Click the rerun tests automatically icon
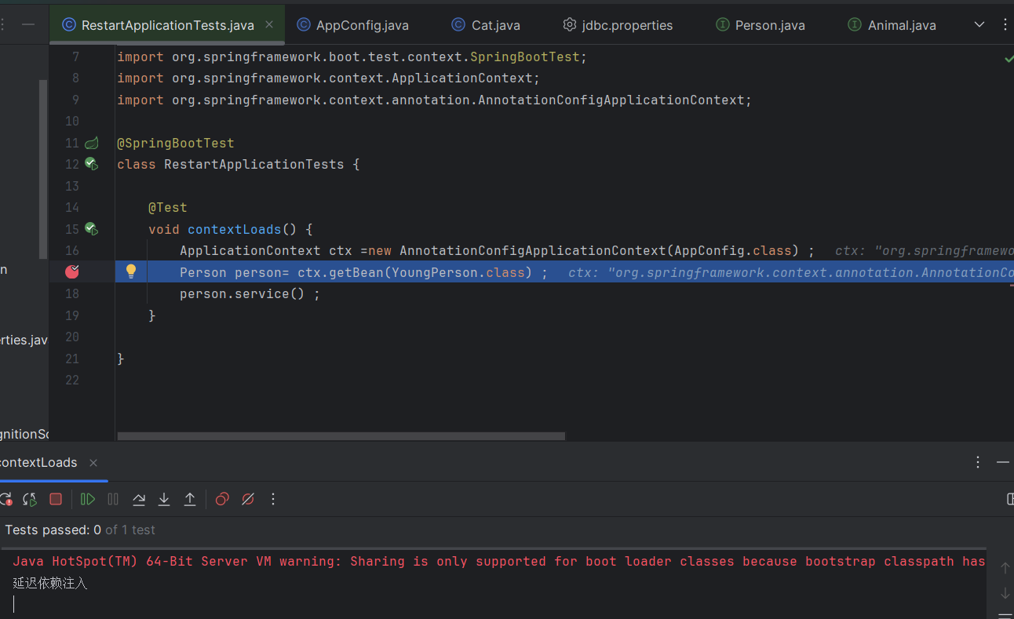The width and height of the screenshot is (1014, 619). click(30, 499)
